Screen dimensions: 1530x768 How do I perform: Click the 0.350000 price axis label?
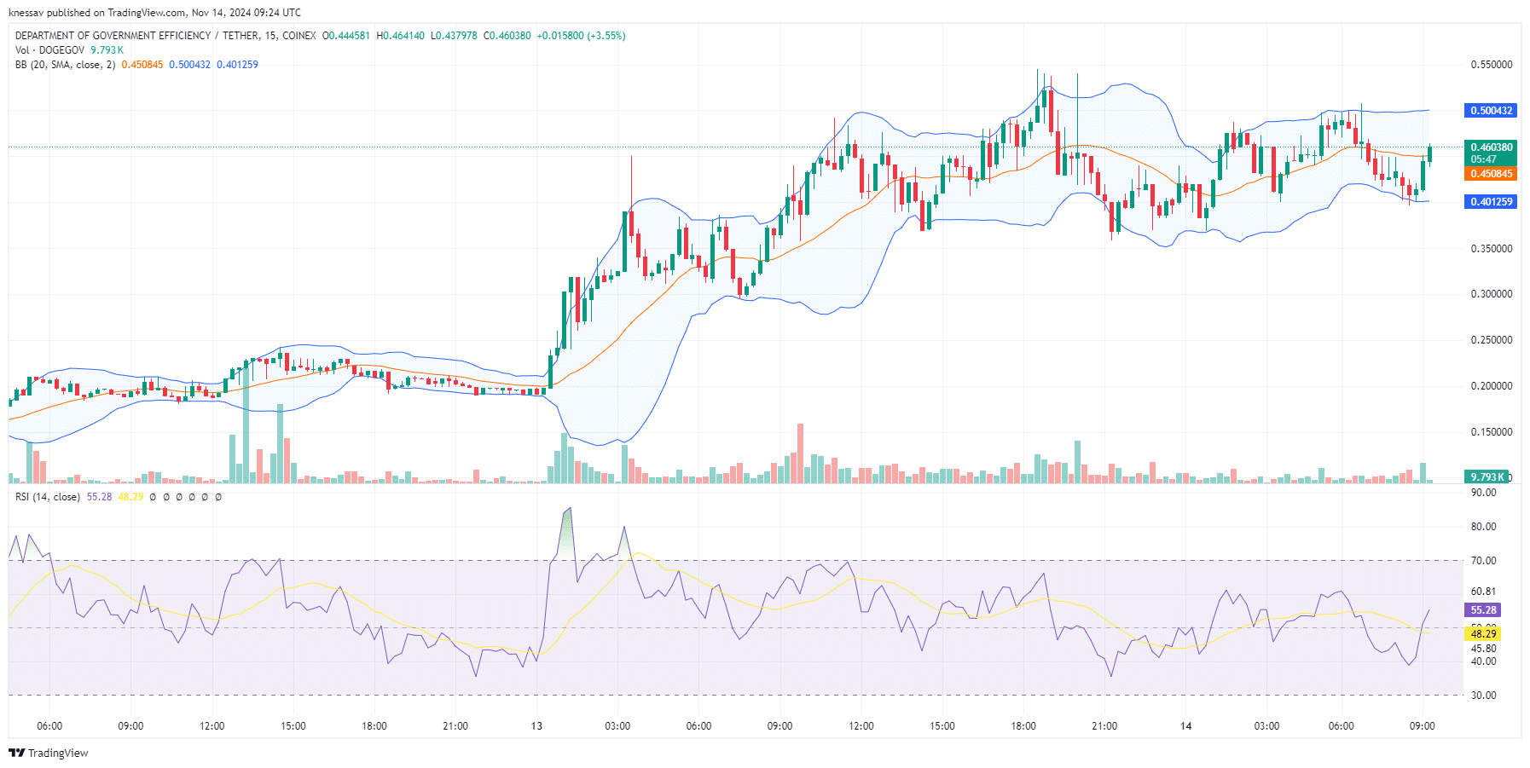1492,249
